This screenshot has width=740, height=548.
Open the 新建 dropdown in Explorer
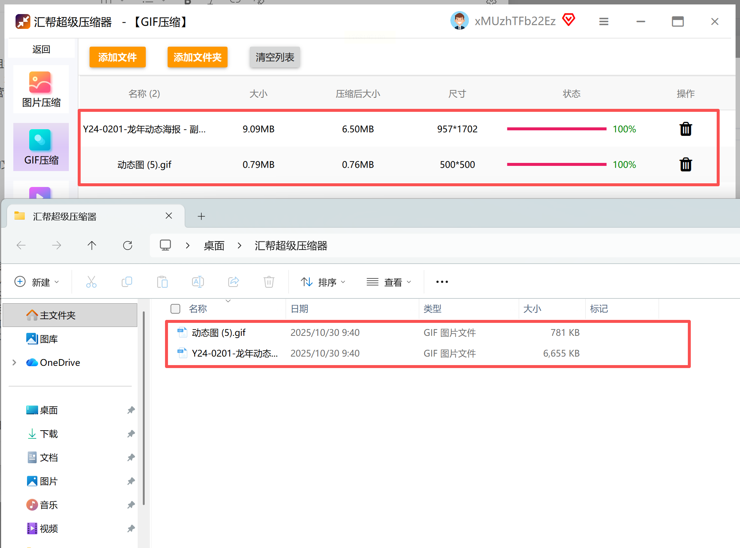pos(37,282)
